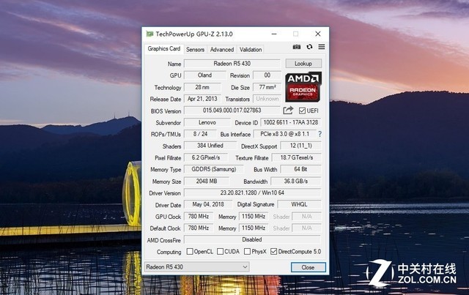Click the GPU field showing Oland
The height and width of the screenshot is (295, 469).
205,75
